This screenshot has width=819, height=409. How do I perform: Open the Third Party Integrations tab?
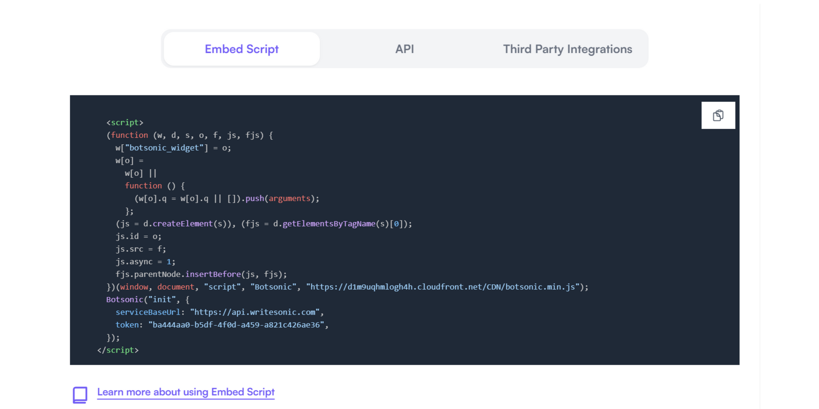pyautogui.click(x=567, y=49)
